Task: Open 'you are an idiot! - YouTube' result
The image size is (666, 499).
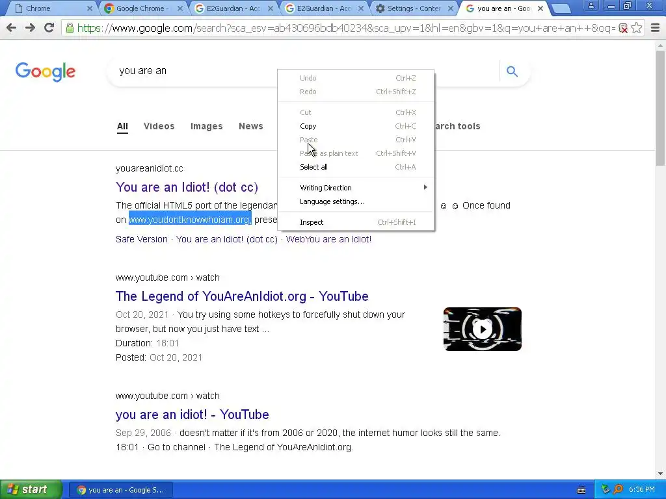Action: tap(192, 415)
